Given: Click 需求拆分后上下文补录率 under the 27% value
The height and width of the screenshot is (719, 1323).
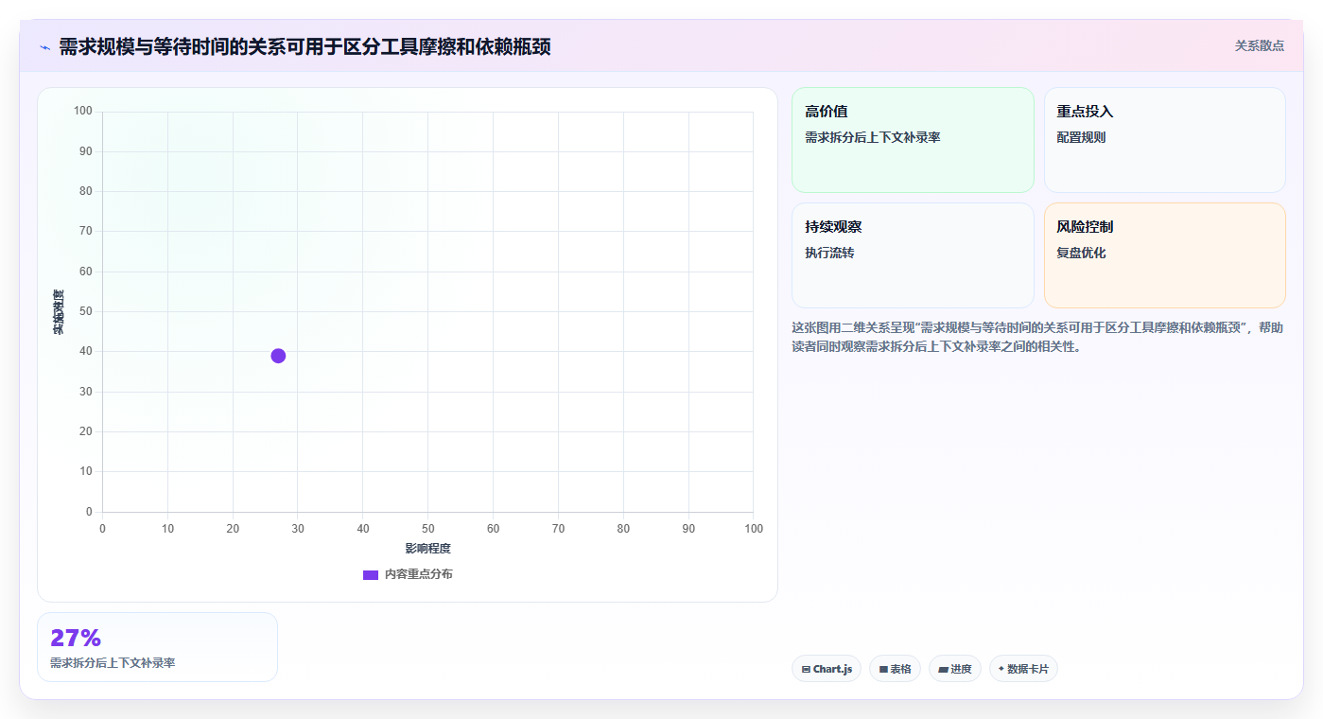Looking at the screenshot, I should [113, 663].
